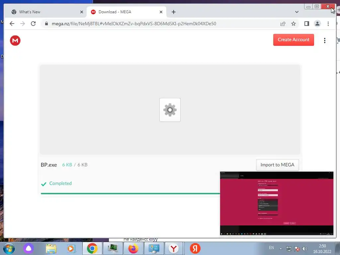Screen dimensions: 340x255
Task: Click the forward navigation arrow
Action: 23,24
